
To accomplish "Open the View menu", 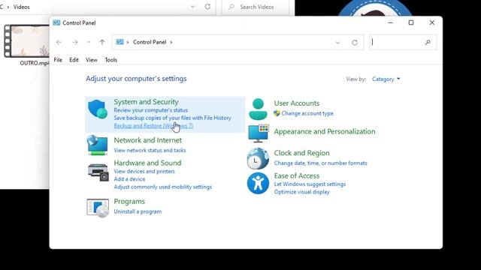I will pyautogui.click(x=92, y=60).
